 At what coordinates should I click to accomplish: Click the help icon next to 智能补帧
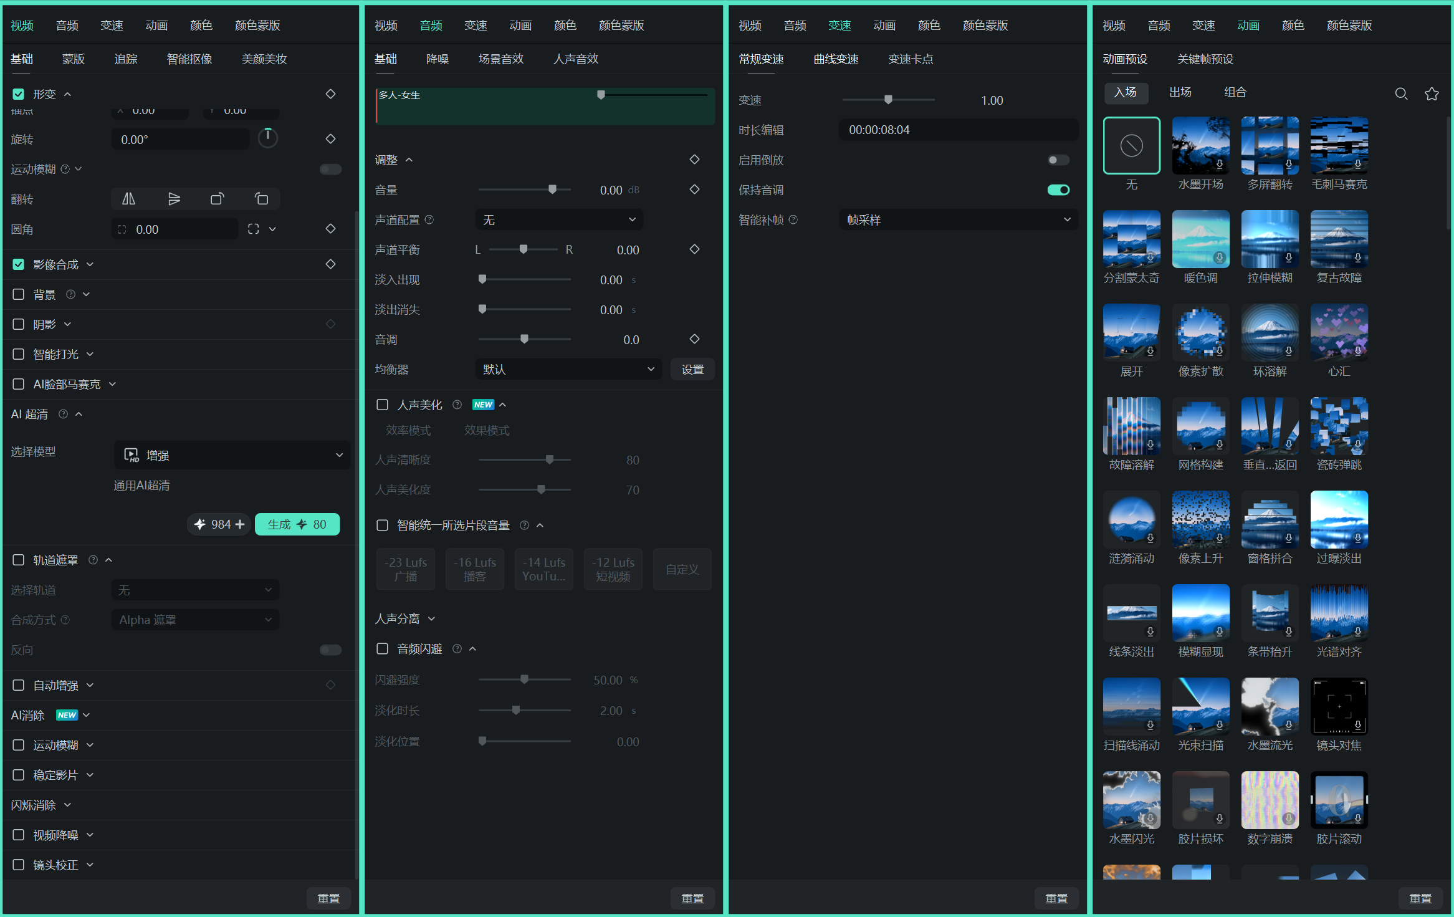pos(793,219)
